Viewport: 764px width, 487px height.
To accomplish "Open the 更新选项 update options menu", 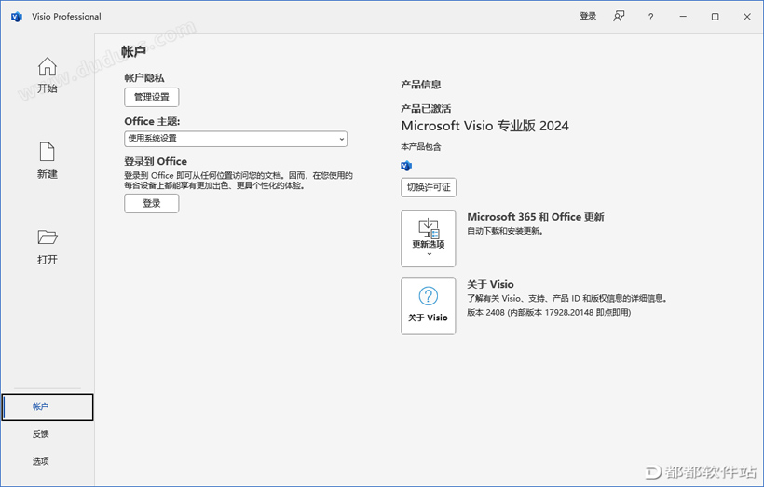I will (429, 238).
